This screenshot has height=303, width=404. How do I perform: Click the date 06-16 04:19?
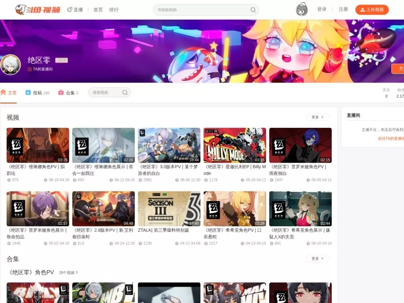click(59, 180)
